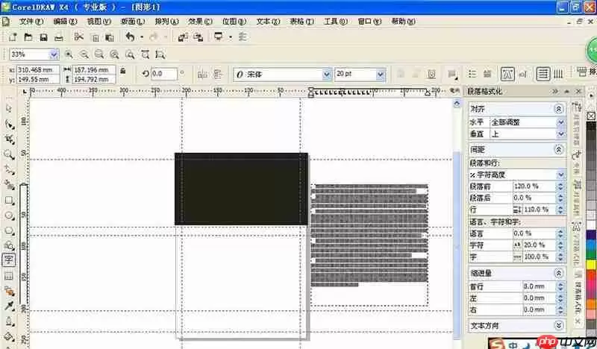597x349 pixels.
Task: Select the Table tool
Action: [9, 277]
